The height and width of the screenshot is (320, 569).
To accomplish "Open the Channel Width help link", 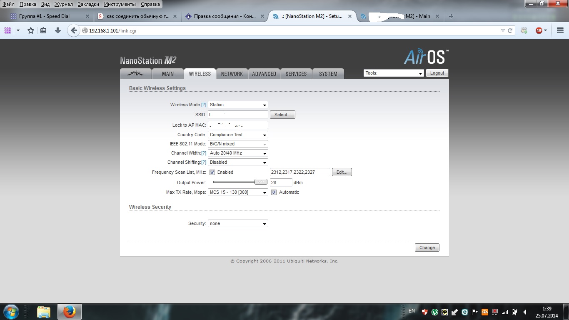I will click(x=204, y=153).
